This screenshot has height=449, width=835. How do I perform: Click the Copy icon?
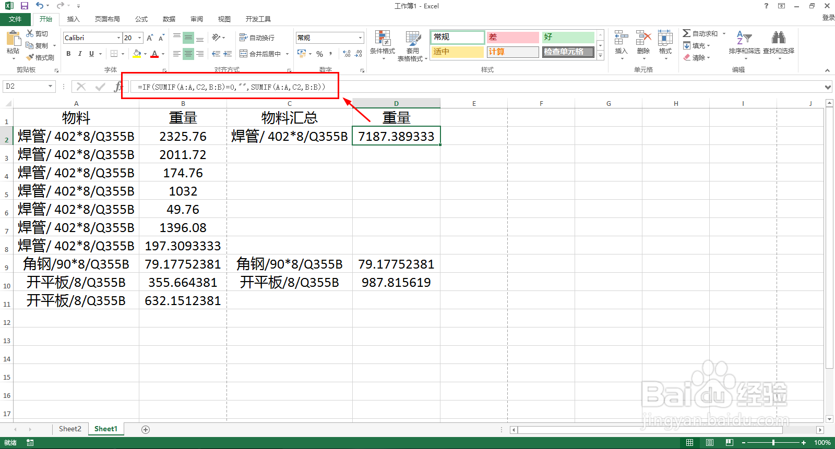click(x=30, y=45)
